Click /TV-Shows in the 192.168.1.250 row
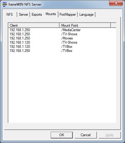The image size is (125, 143). point(69,34)
